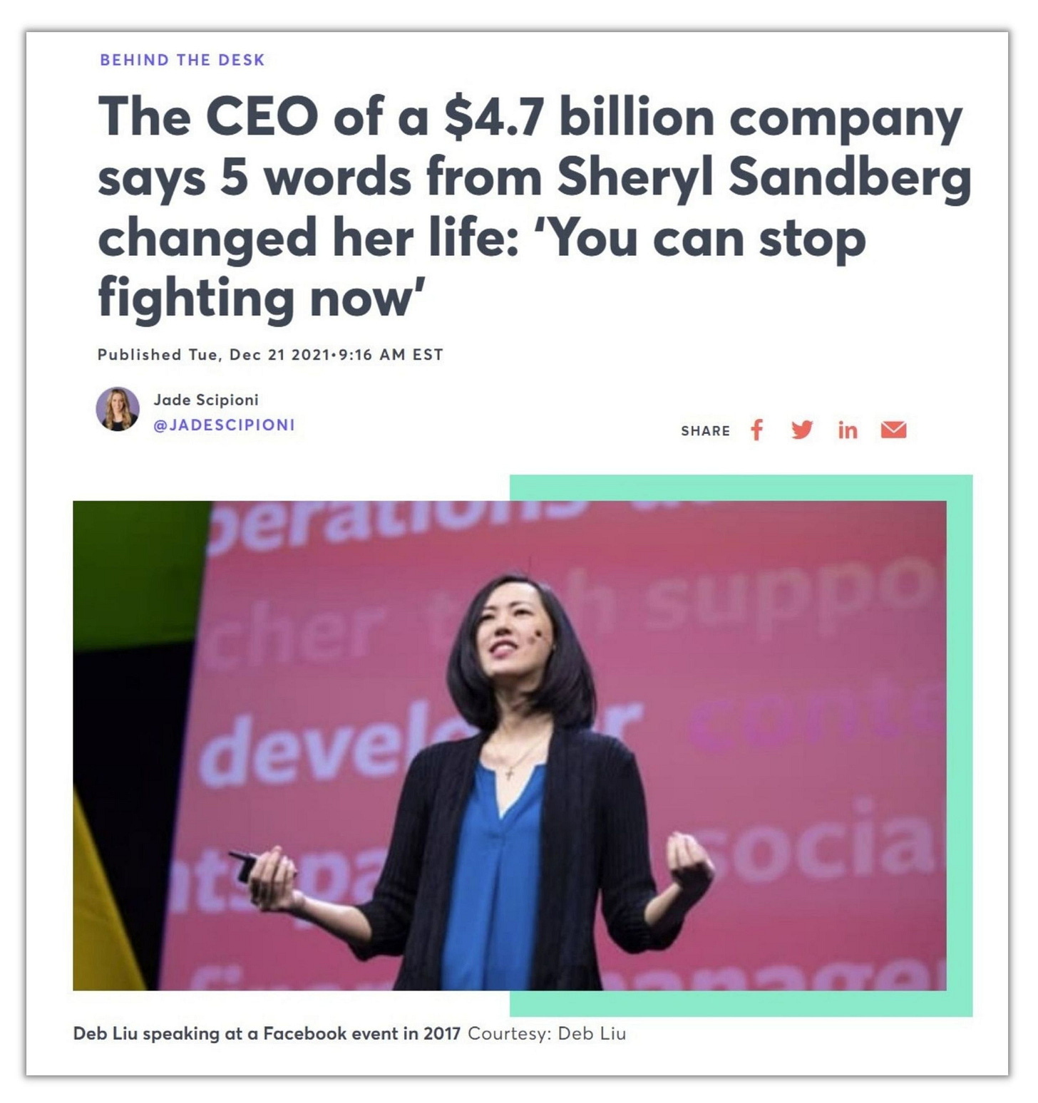1038x1103 pixels.
Task: Click the '$4.7 billion' text in headline
Action: tap(577, 117)
